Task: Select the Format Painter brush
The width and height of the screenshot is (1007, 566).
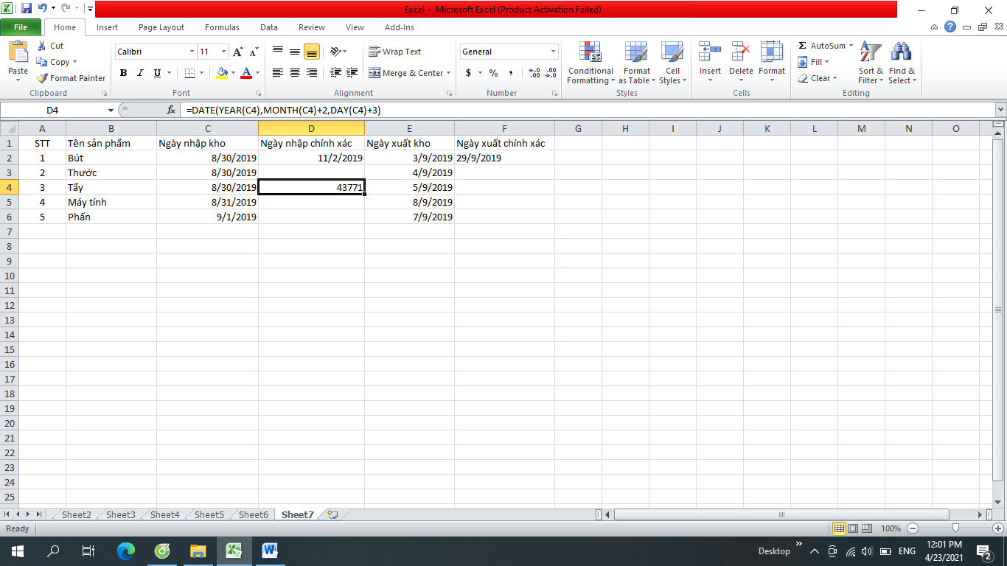Action: (43, 78)
